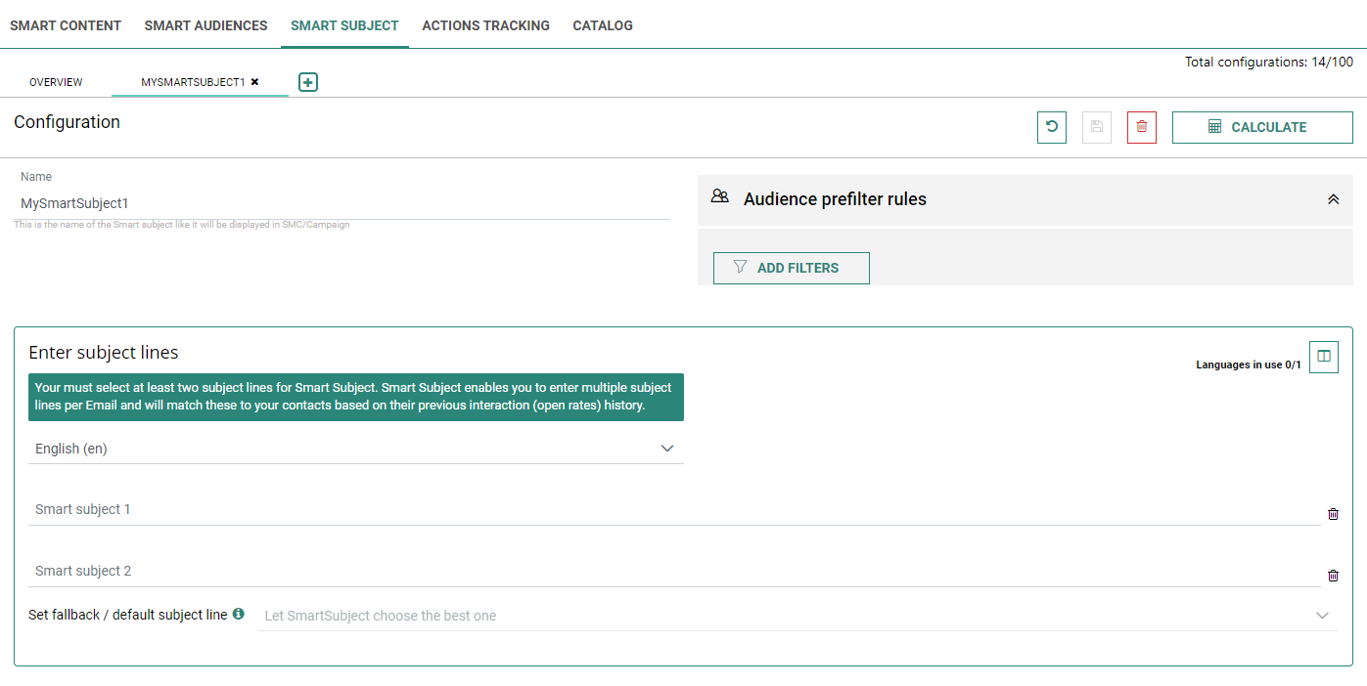Image resolution: width=1367 pixels, height=686 pixels.
Task: Open the fallback subject line dropdown
Action: tap(797, 616)
